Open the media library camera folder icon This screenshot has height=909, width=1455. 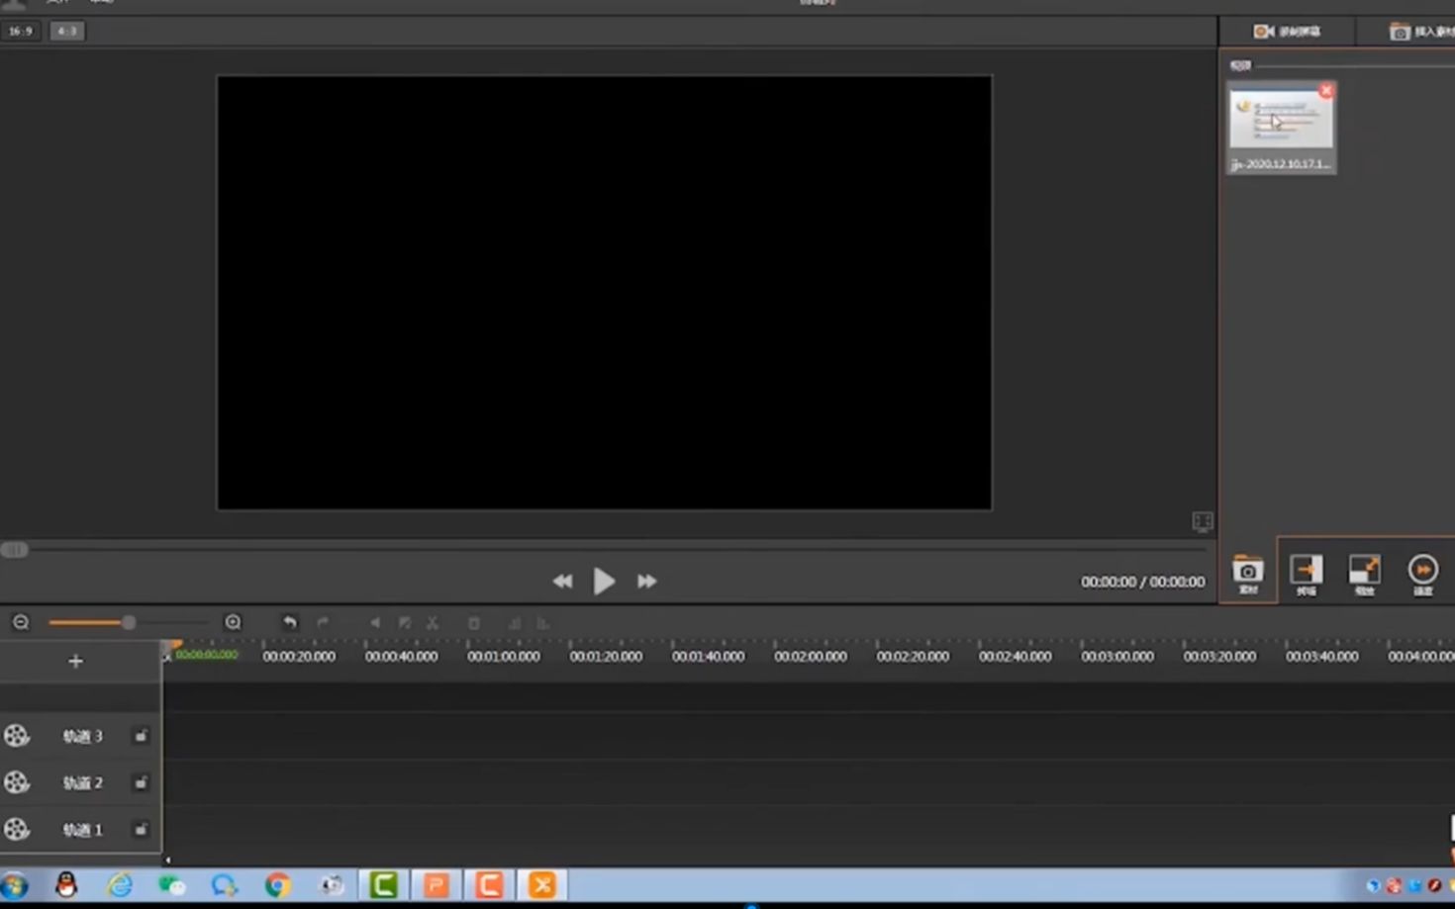[x=1248, y=574]
